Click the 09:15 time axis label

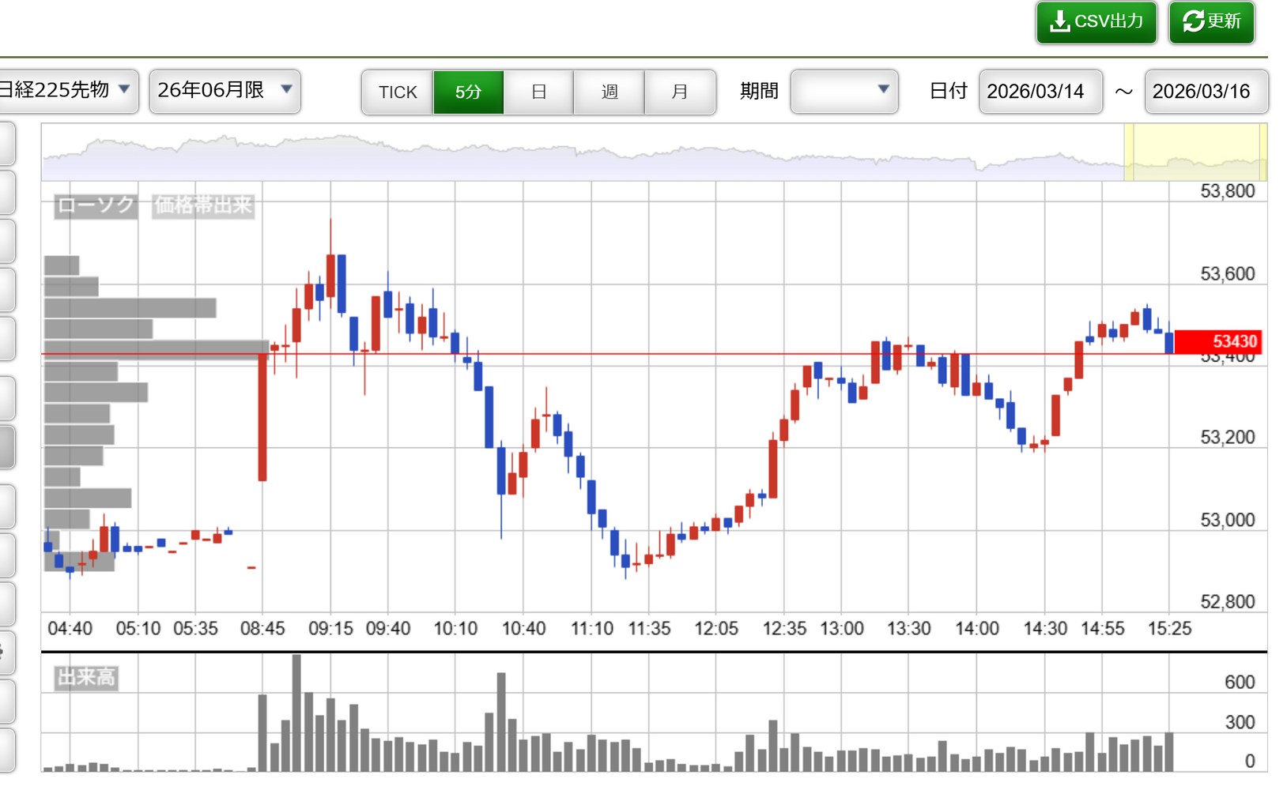coord(330,629)
